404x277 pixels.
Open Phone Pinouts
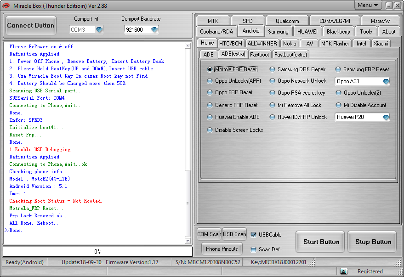coord(222,249)
